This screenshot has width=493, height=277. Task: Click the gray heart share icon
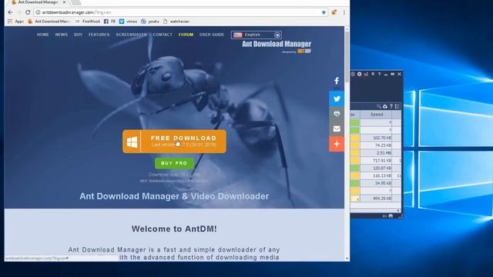337,114
